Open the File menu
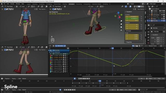The image size is (166, 93). [x=4, y=4]
